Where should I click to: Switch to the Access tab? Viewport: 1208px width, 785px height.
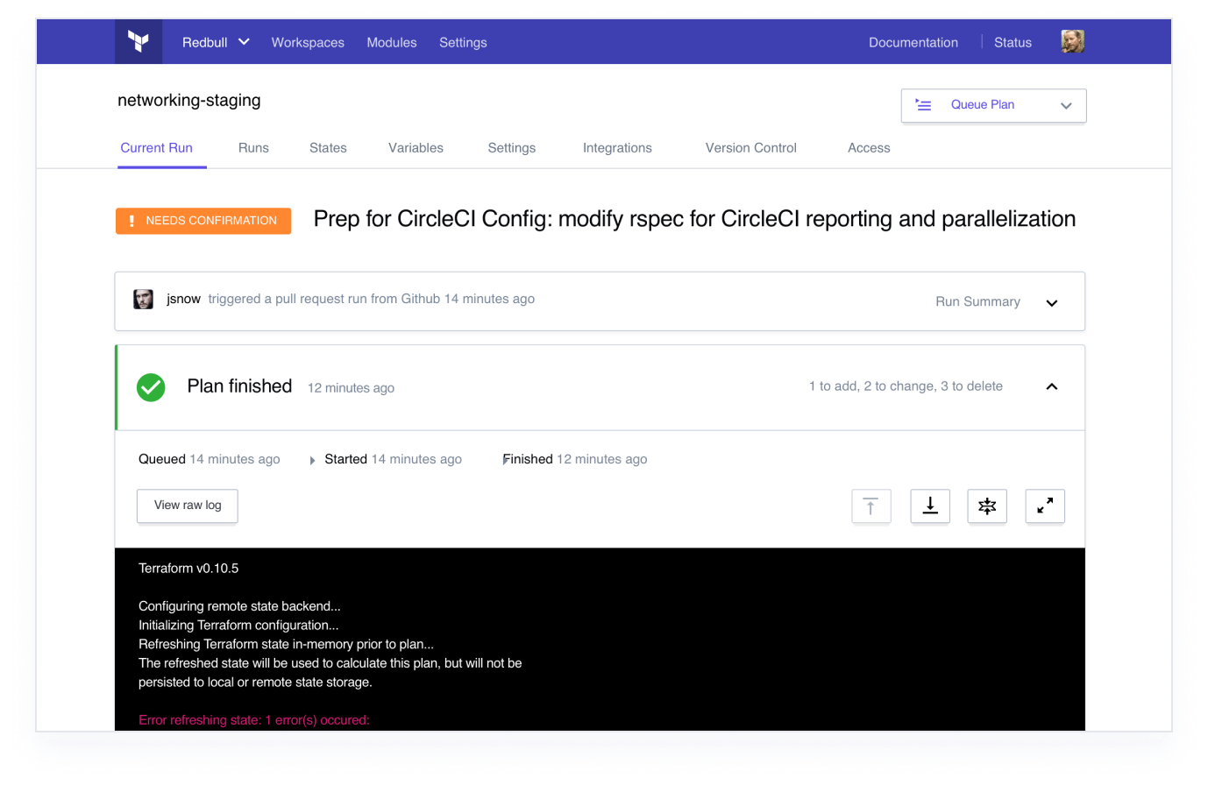tap(869, 148)
